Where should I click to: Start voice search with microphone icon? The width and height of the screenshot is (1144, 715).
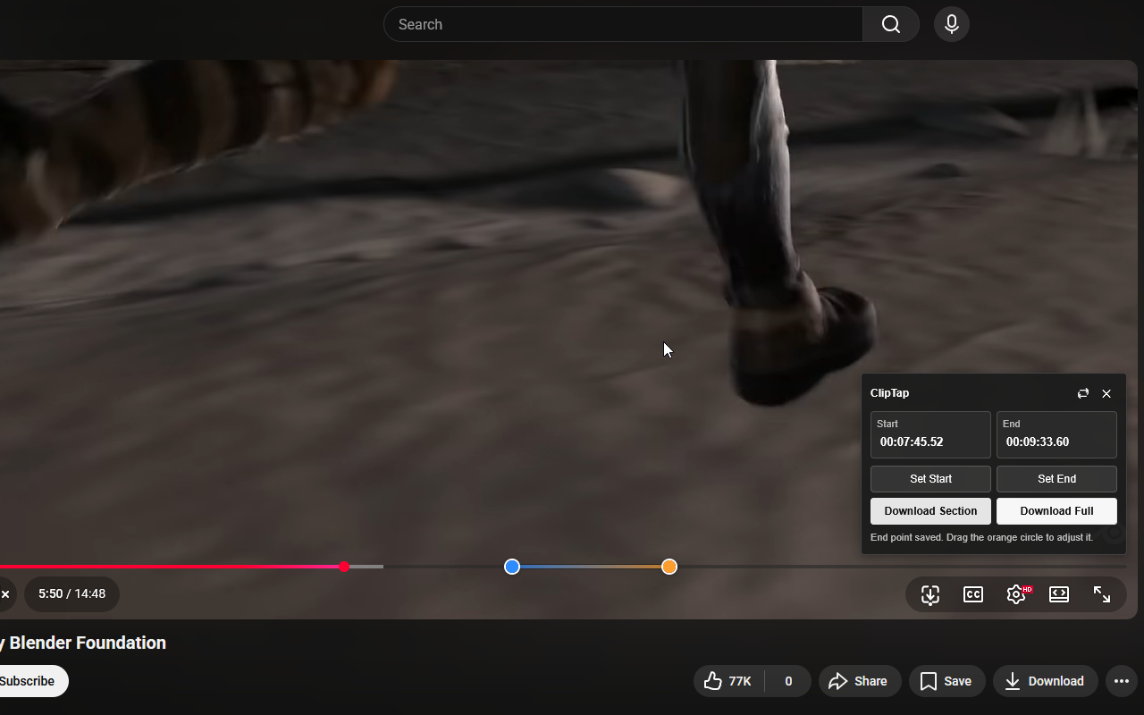952,24
